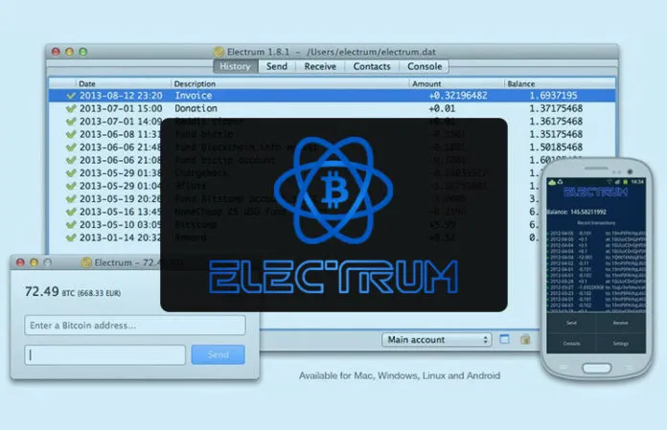The image size is (667, 430).
Task: Close the small Electrum window with red button
Action: pyautogui.click(x=20, y=262)
